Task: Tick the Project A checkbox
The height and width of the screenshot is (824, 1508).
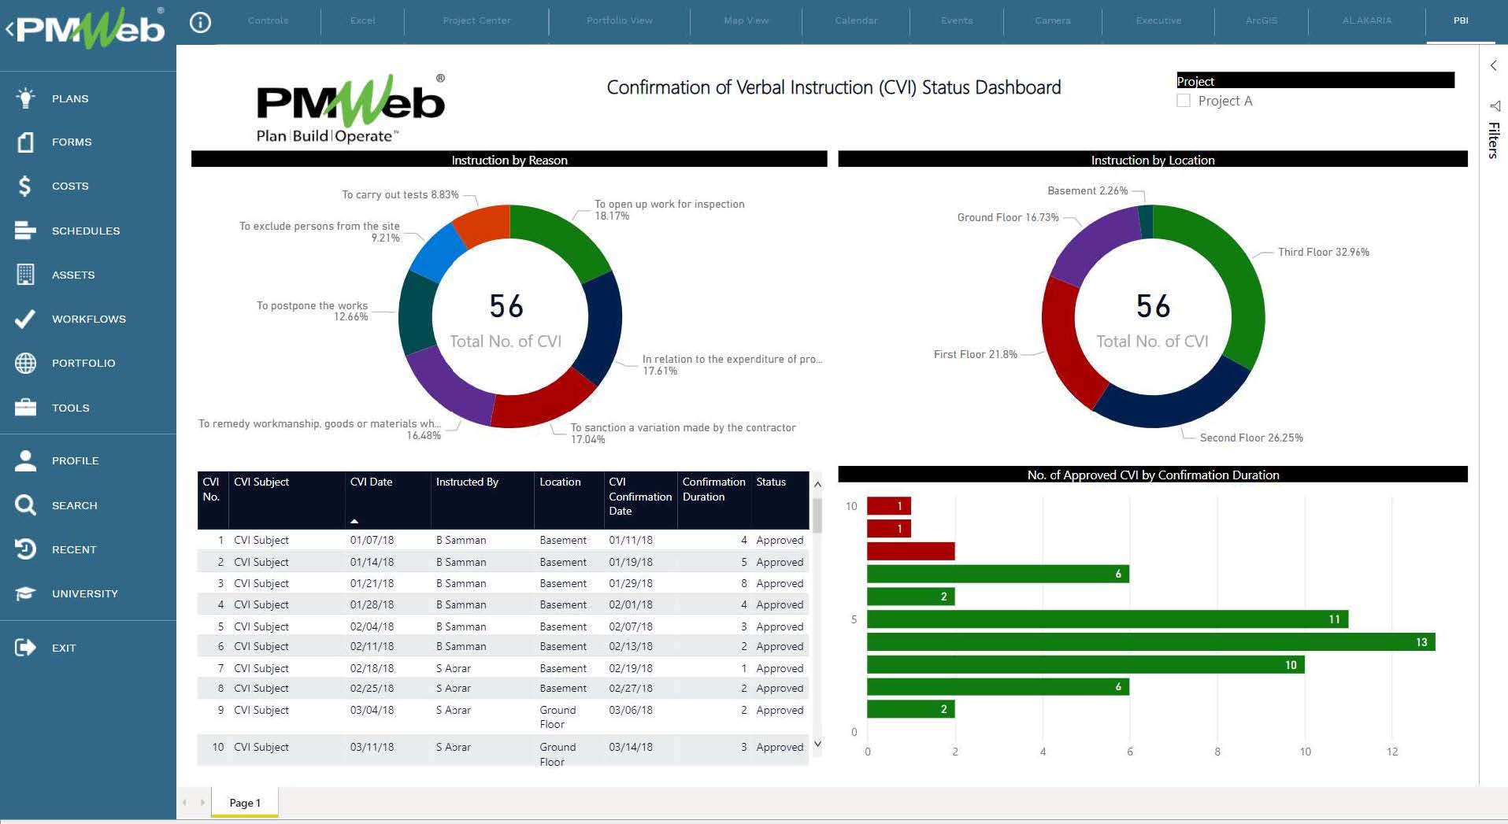Action: click(x=1183, y=101)
